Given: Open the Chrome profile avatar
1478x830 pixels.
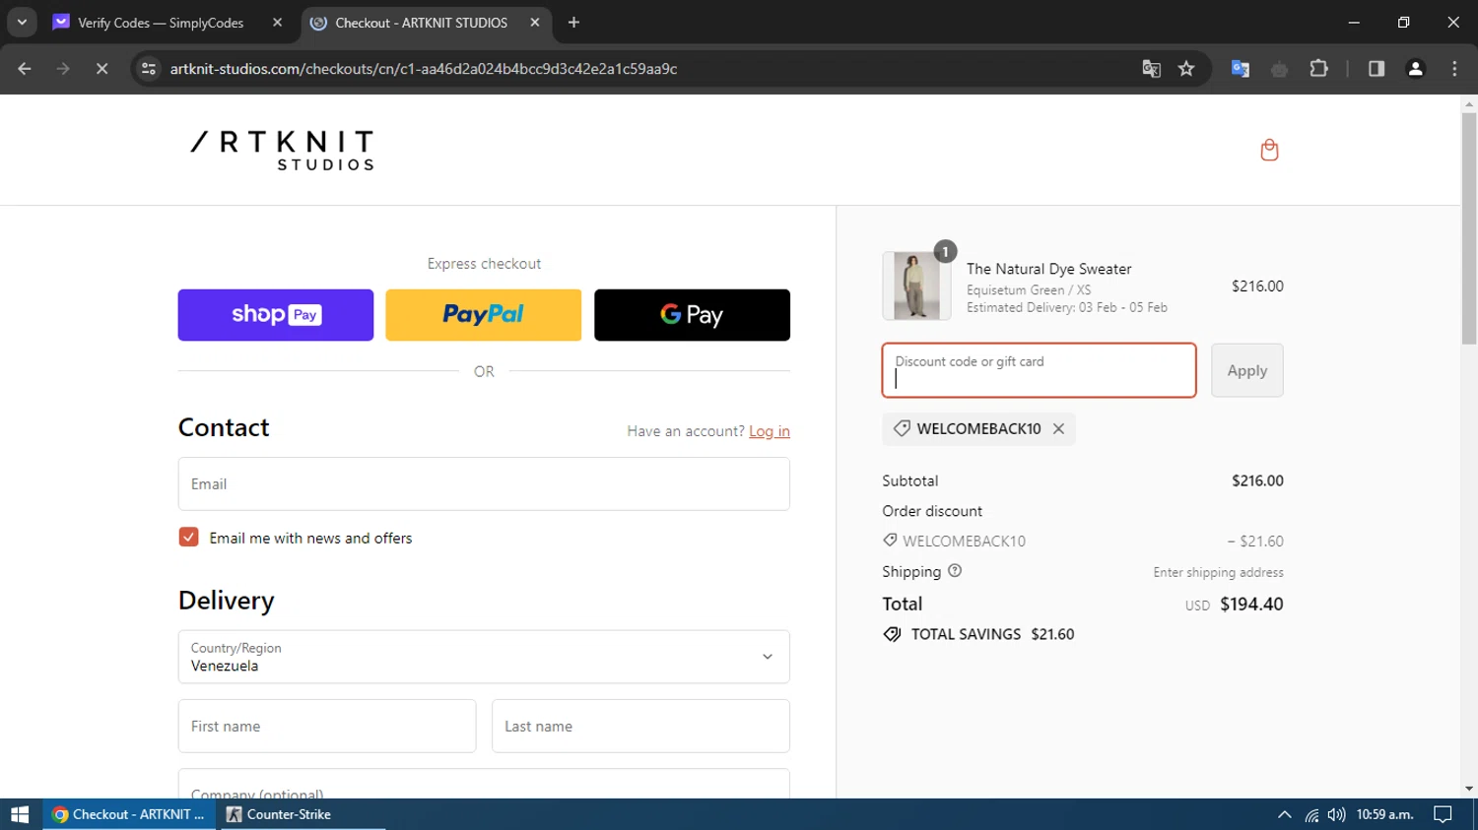Looking at the screenshot, I should [x=1416, y=69].
